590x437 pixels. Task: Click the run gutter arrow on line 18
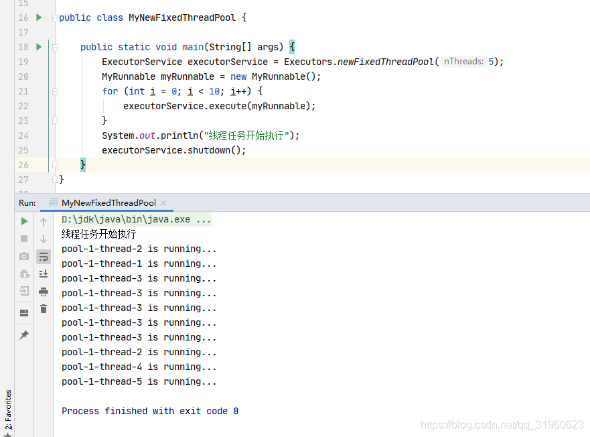point(39,47)
